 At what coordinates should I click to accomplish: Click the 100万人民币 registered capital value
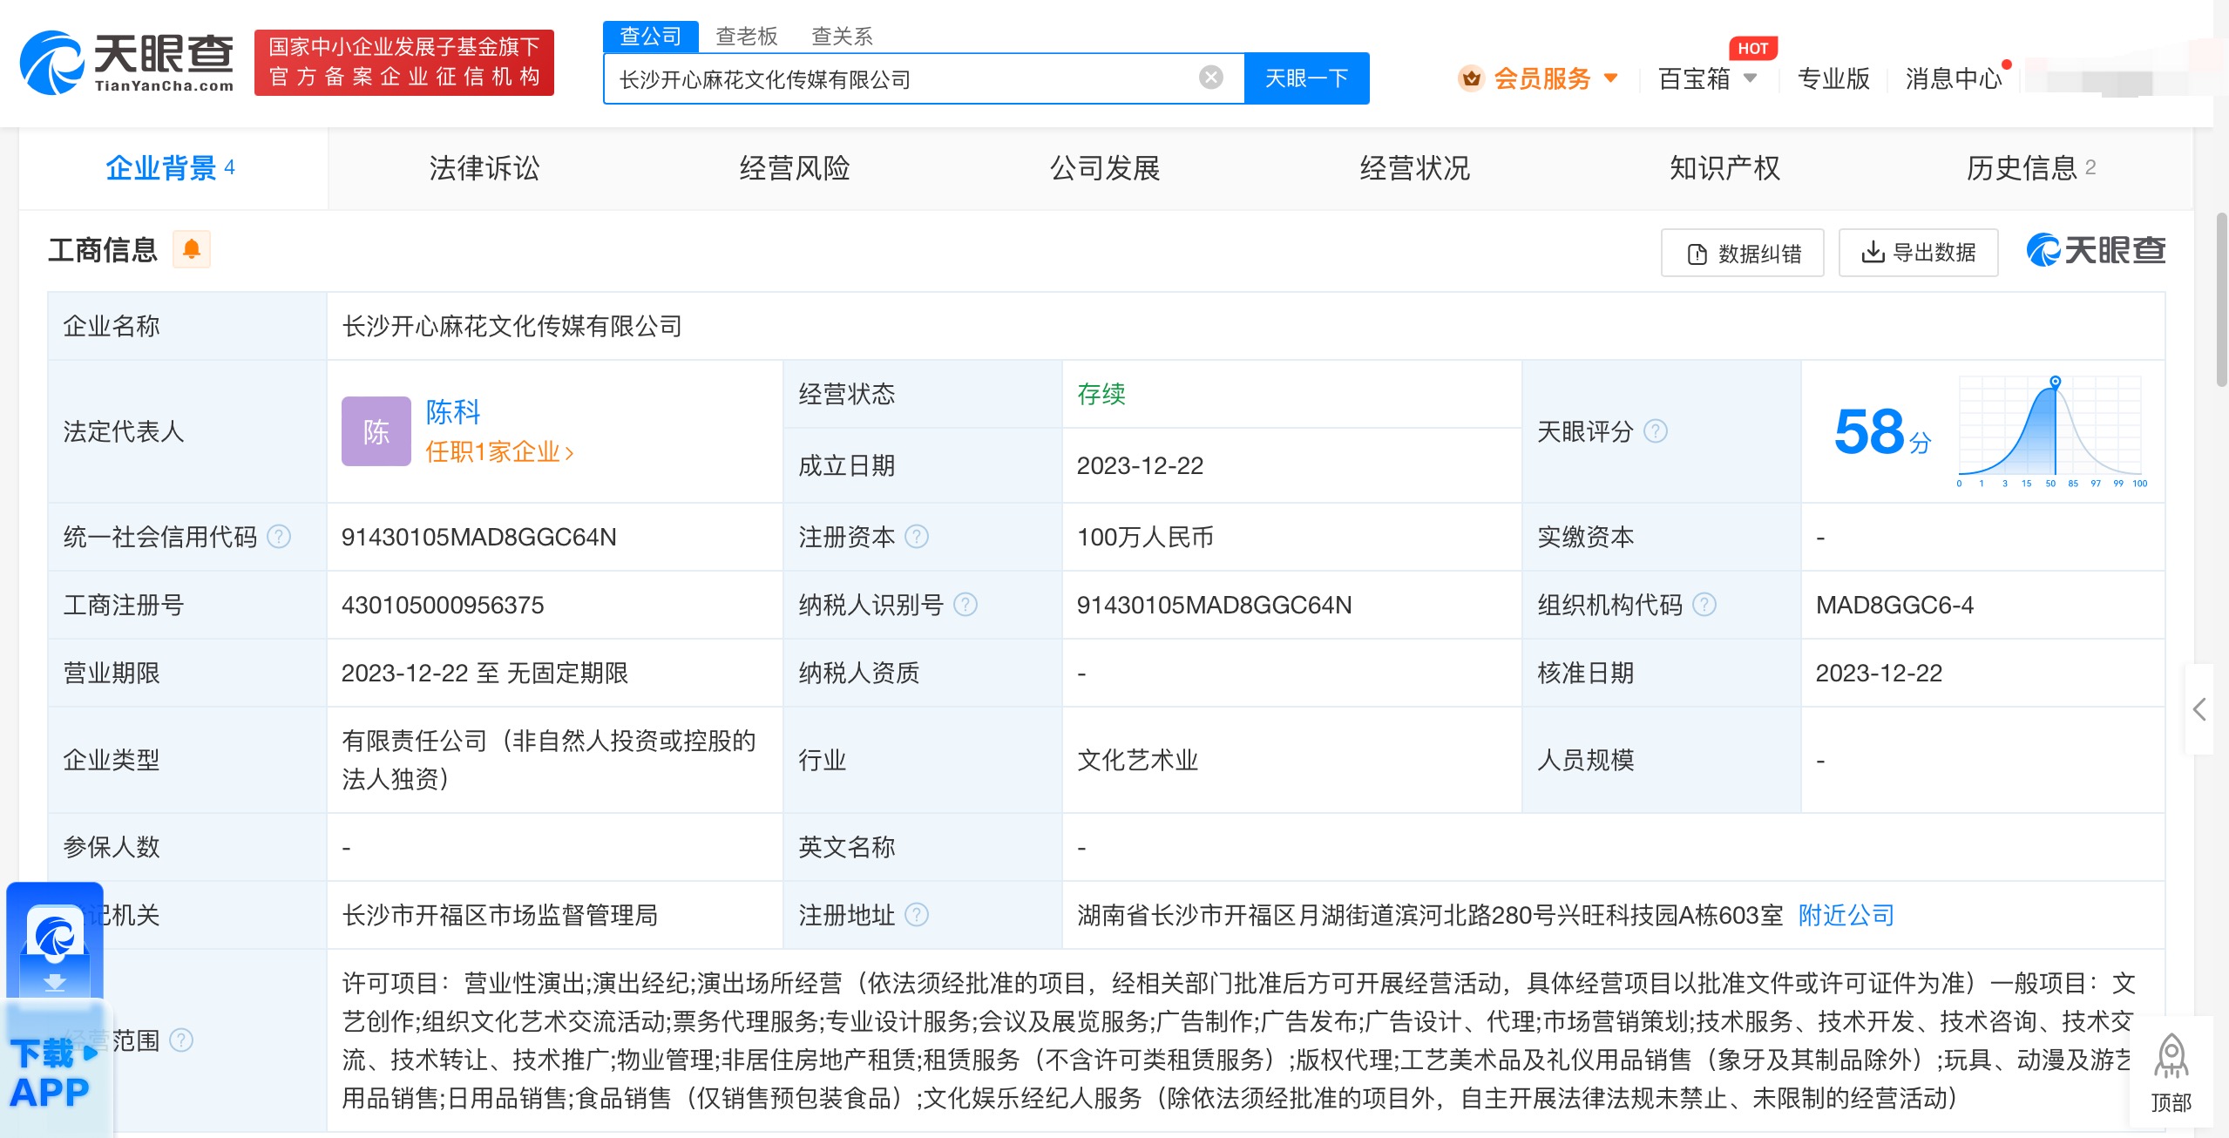pos(1145,537)
